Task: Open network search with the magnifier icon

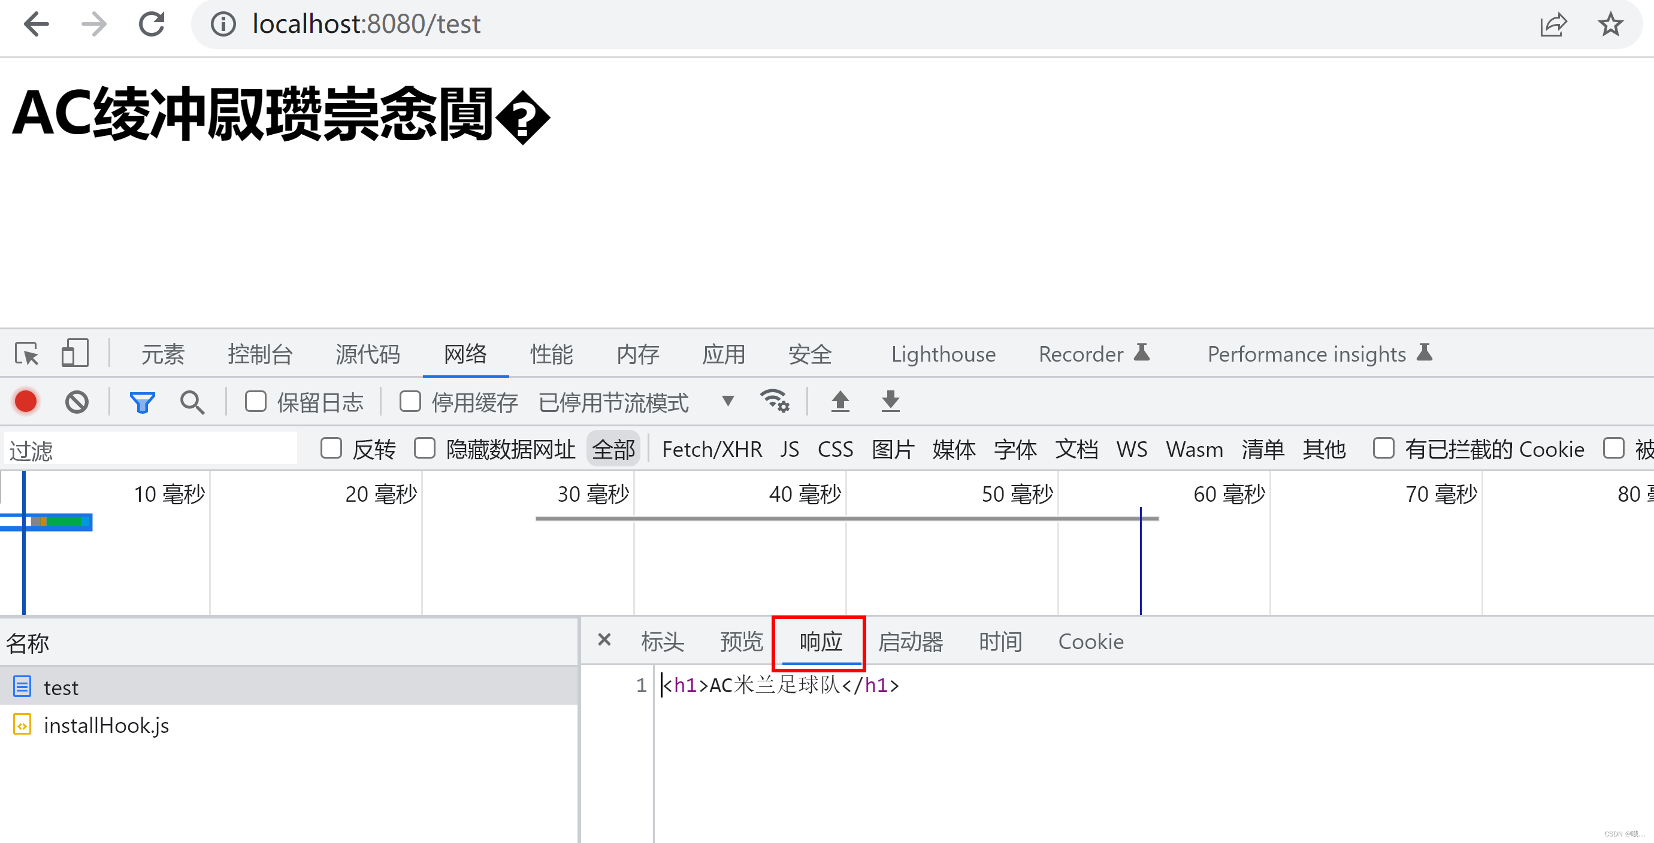Action: point(192,402)
